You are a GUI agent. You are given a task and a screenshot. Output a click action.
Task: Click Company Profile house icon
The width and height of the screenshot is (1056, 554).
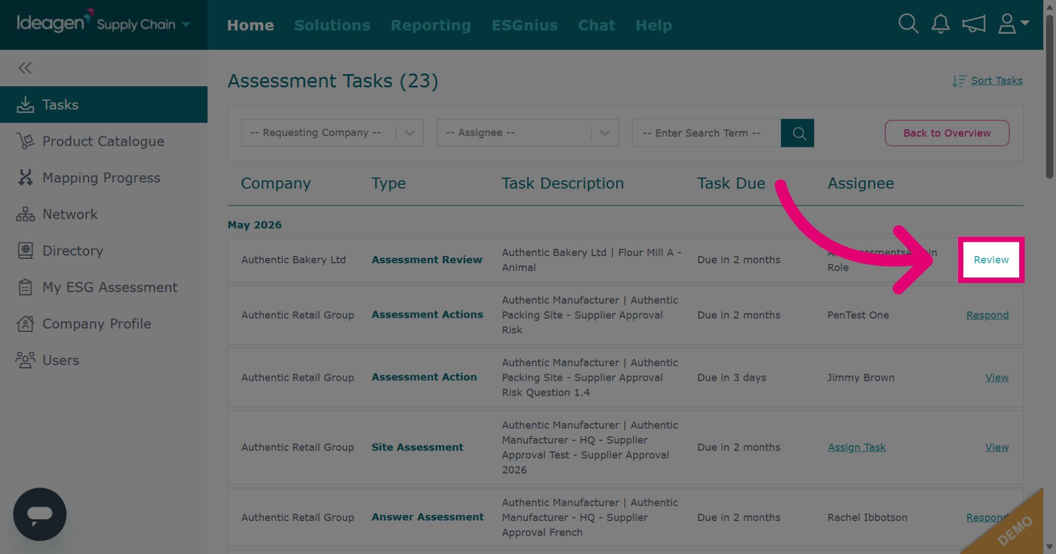click(x=25, y=324)
